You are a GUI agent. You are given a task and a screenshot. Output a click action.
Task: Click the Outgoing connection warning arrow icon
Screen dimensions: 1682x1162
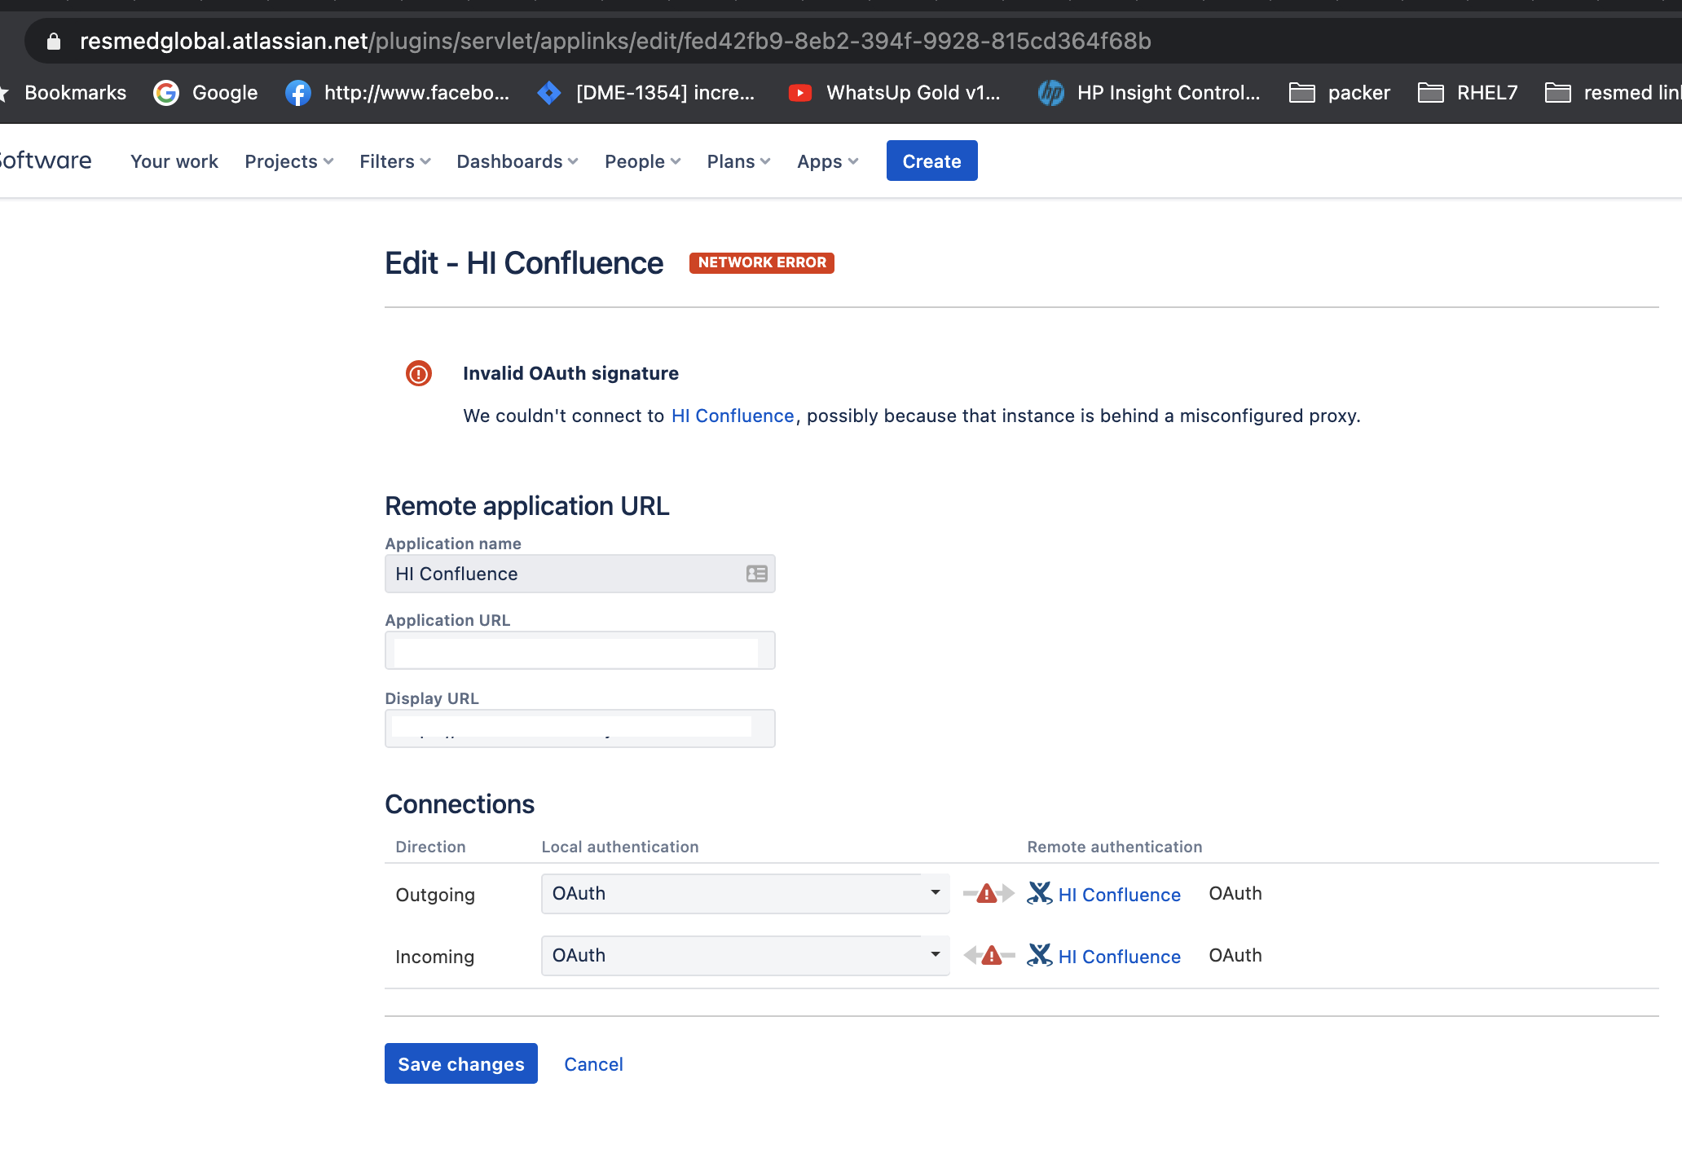988,894
